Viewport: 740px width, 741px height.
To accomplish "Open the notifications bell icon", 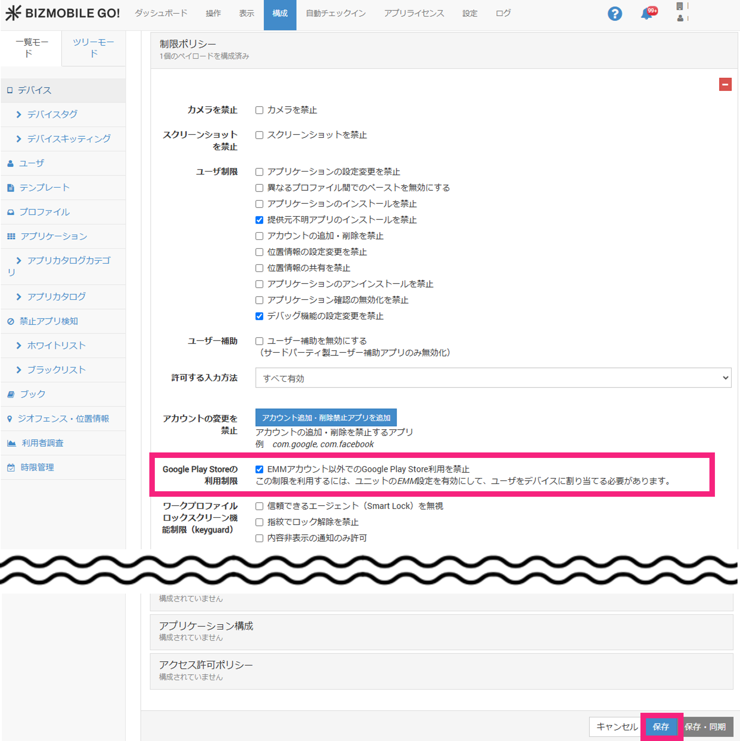I will coord(646,14).
